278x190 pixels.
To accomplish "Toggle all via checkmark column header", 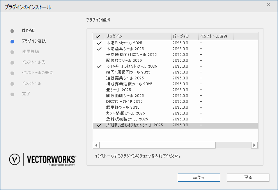I will point(98,36).
